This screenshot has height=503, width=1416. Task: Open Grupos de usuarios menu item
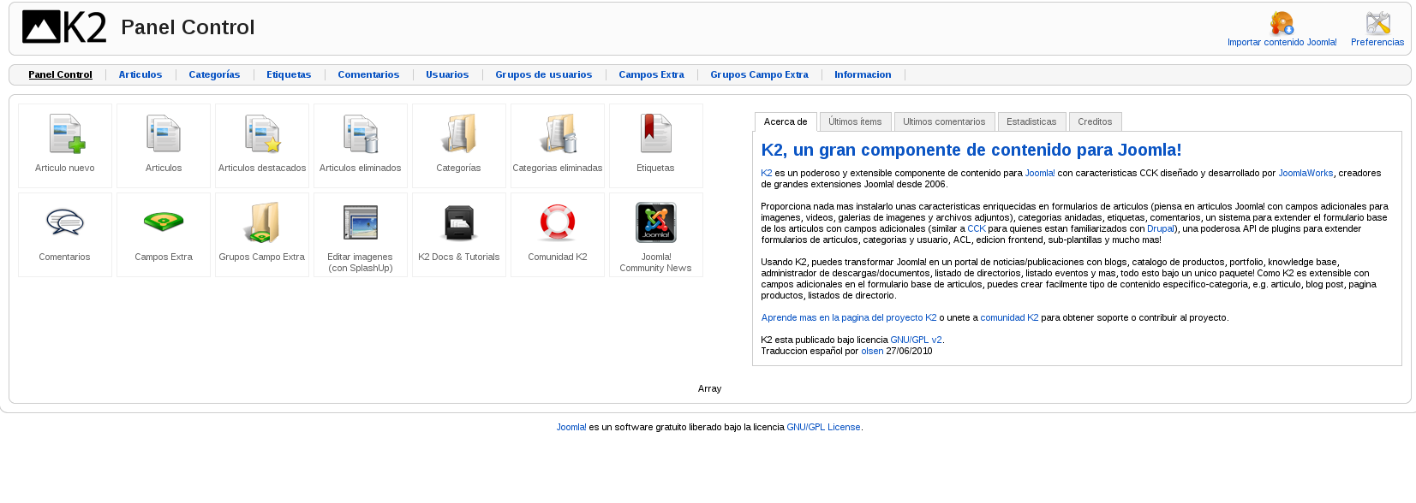pyautogui.click(x=544, y=75)
